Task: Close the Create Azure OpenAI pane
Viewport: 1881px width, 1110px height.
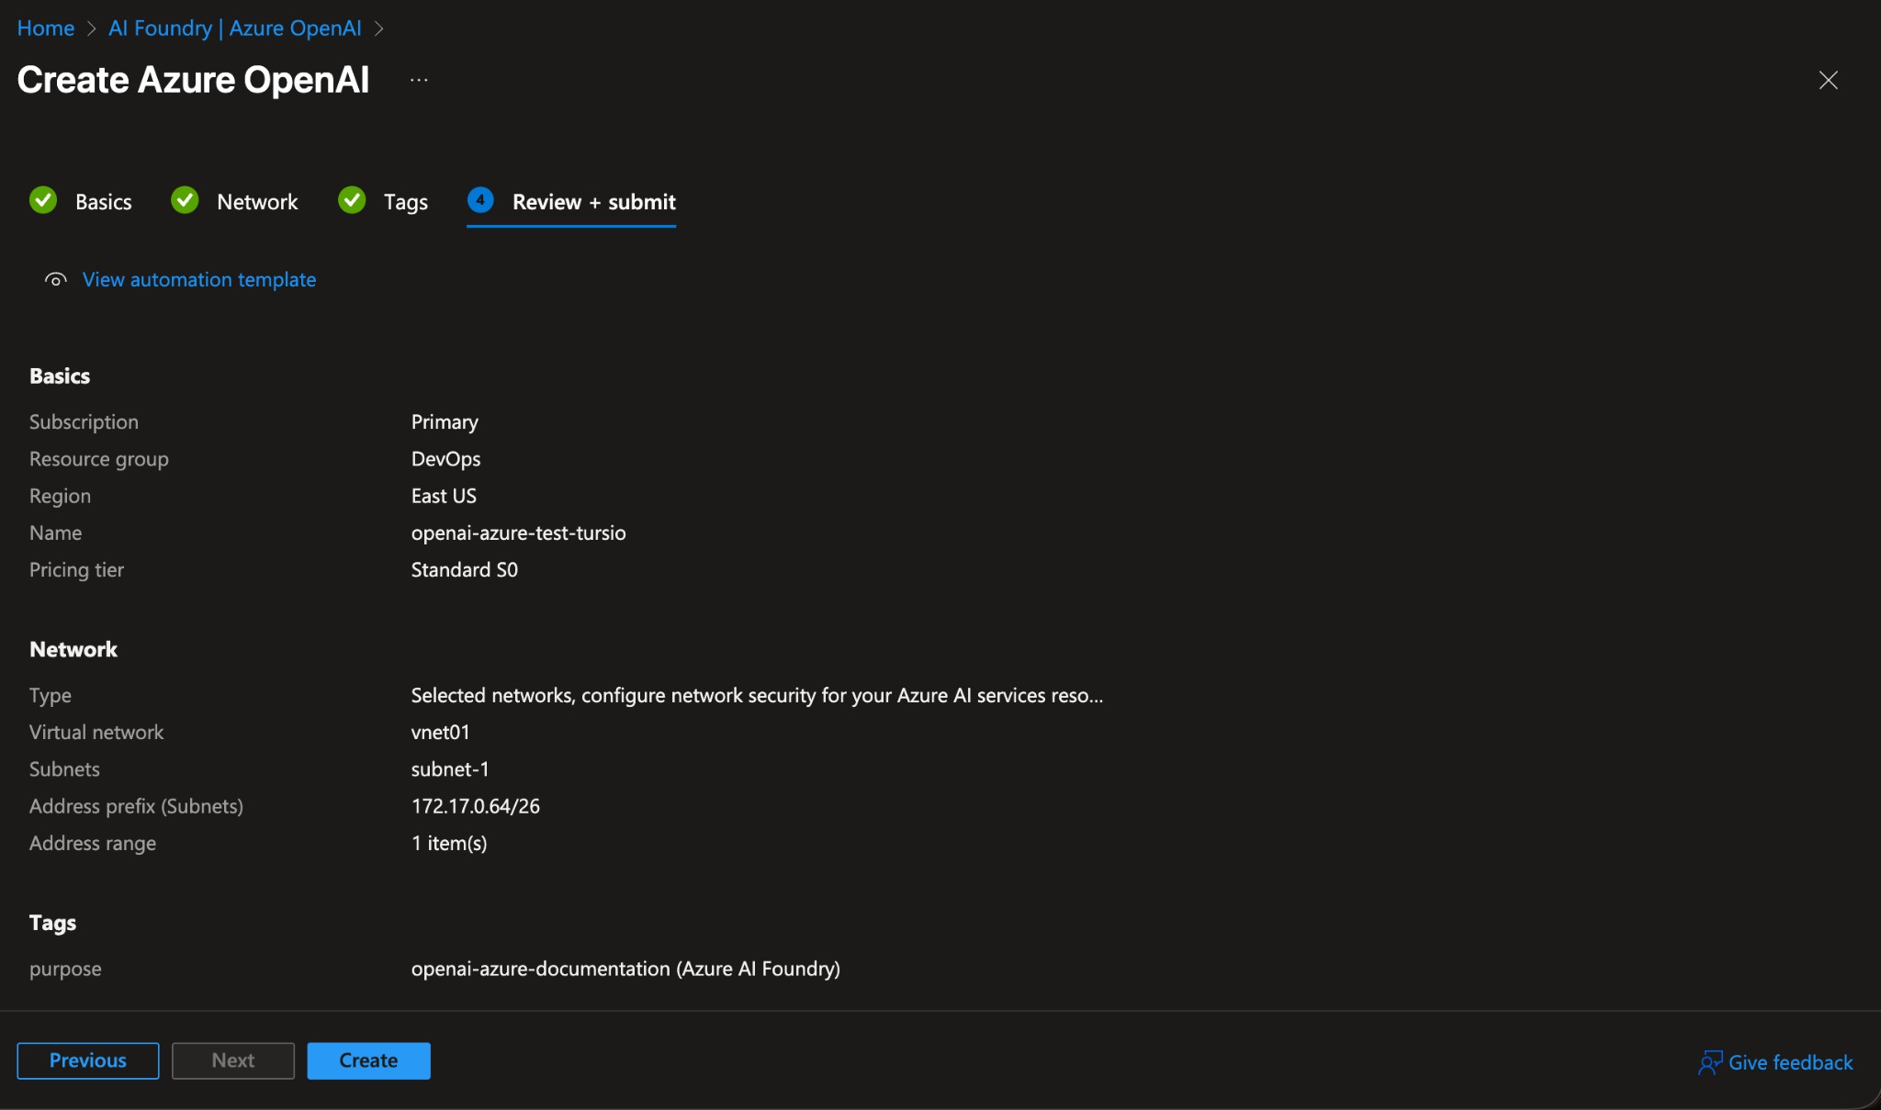Action: click(x=1828, y=80)
